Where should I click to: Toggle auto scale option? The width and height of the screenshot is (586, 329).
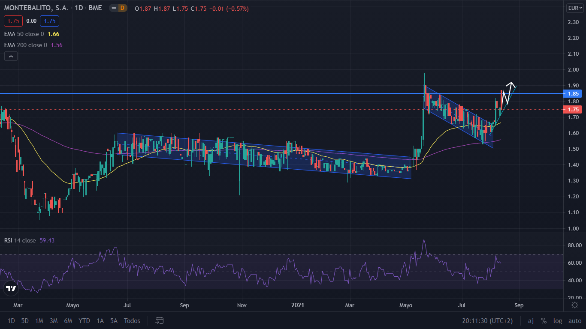tap(575, 321)
